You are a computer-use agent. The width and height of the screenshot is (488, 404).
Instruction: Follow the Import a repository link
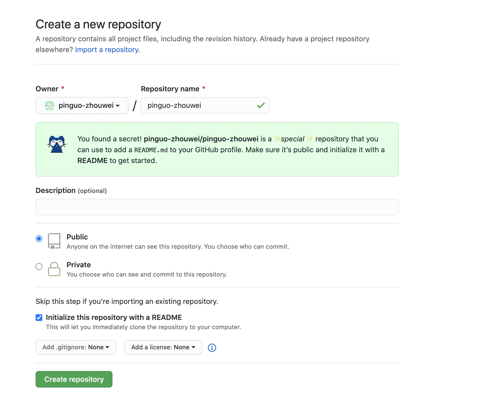[x=108, y=50]
